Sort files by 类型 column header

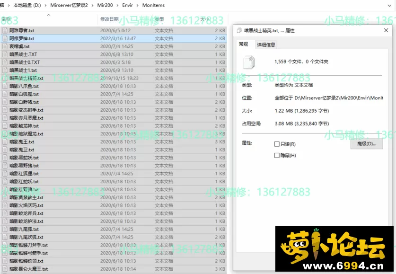pyautogui.click(x=159, y=19)
